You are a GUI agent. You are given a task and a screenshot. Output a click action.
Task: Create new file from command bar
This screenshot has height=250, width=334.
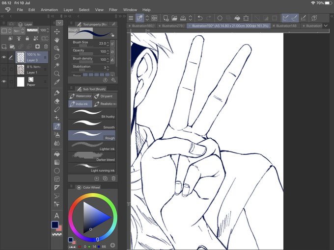pos(166,18)
